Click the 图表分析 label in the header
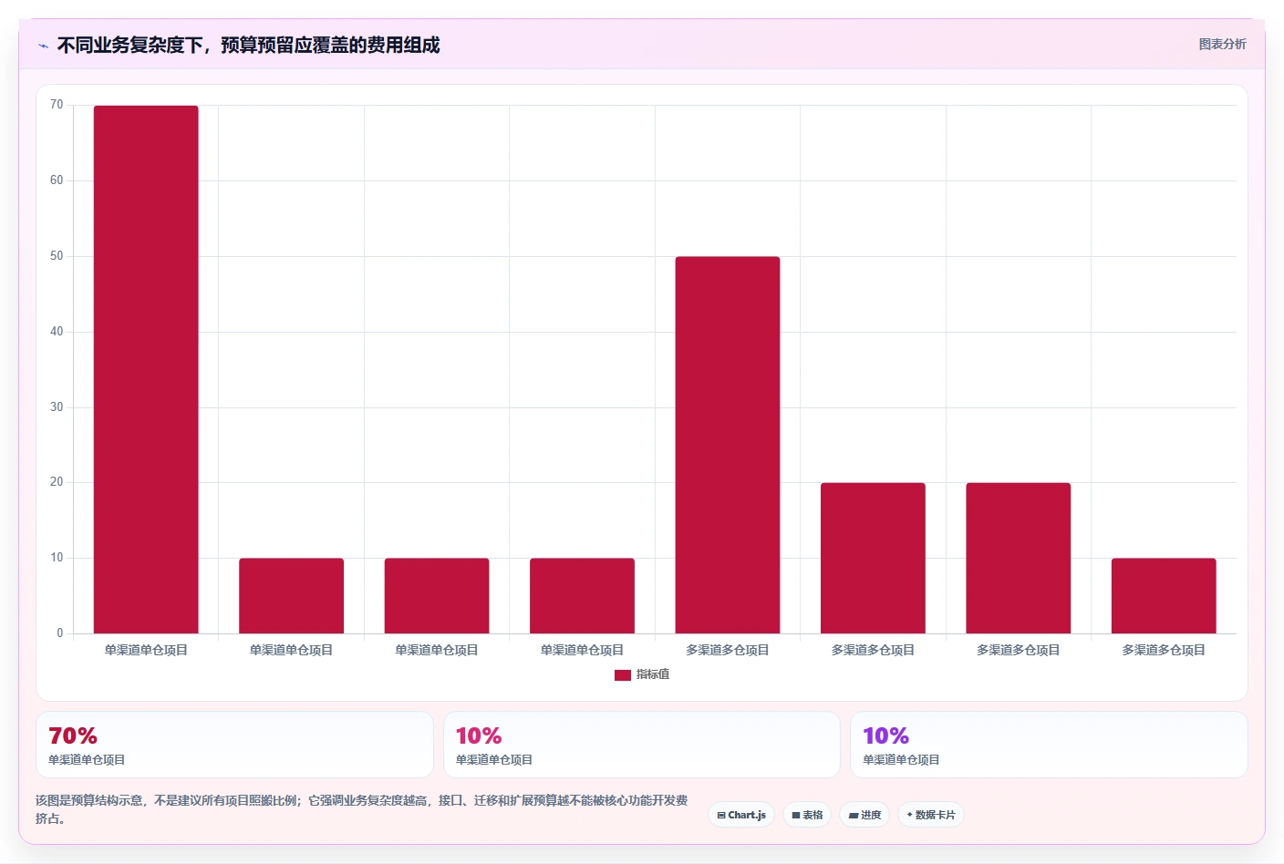Image resolution: width=1284 pixels, height=864 pixels. point(1222,44)
